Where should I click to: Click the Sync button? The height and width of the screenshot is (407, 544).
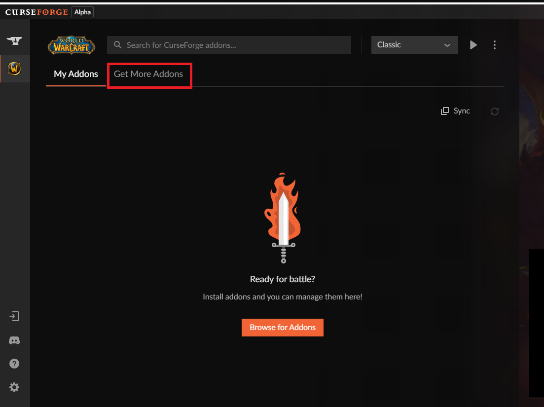[455, 111]
